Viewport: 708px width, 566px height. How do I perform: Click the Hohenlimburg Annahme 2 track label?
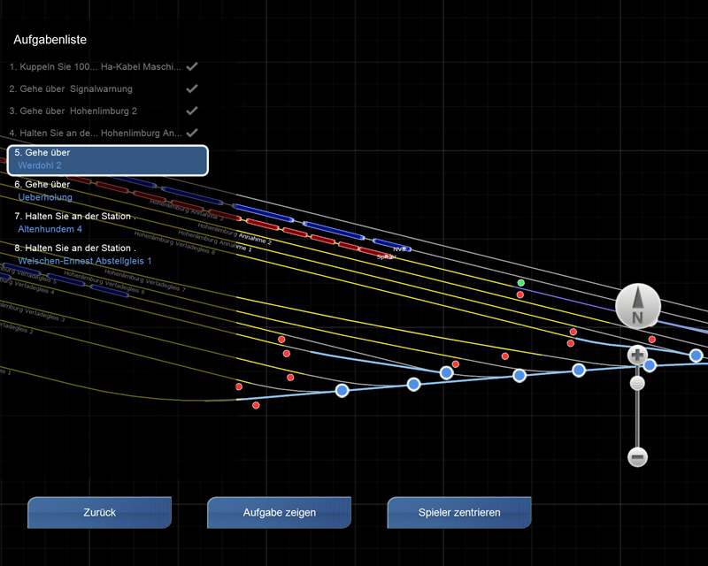click(235, 233)
